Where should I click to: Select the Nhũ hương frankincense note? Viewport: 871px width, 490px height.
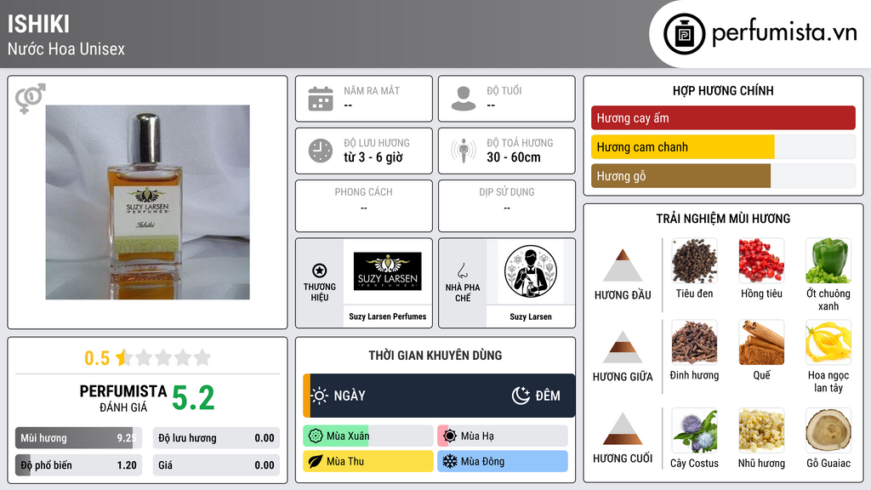[761, 430]
